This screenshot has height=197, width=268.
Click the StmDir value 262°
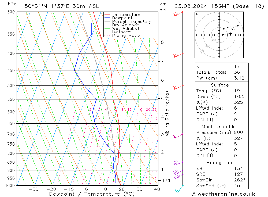(240, 180)
